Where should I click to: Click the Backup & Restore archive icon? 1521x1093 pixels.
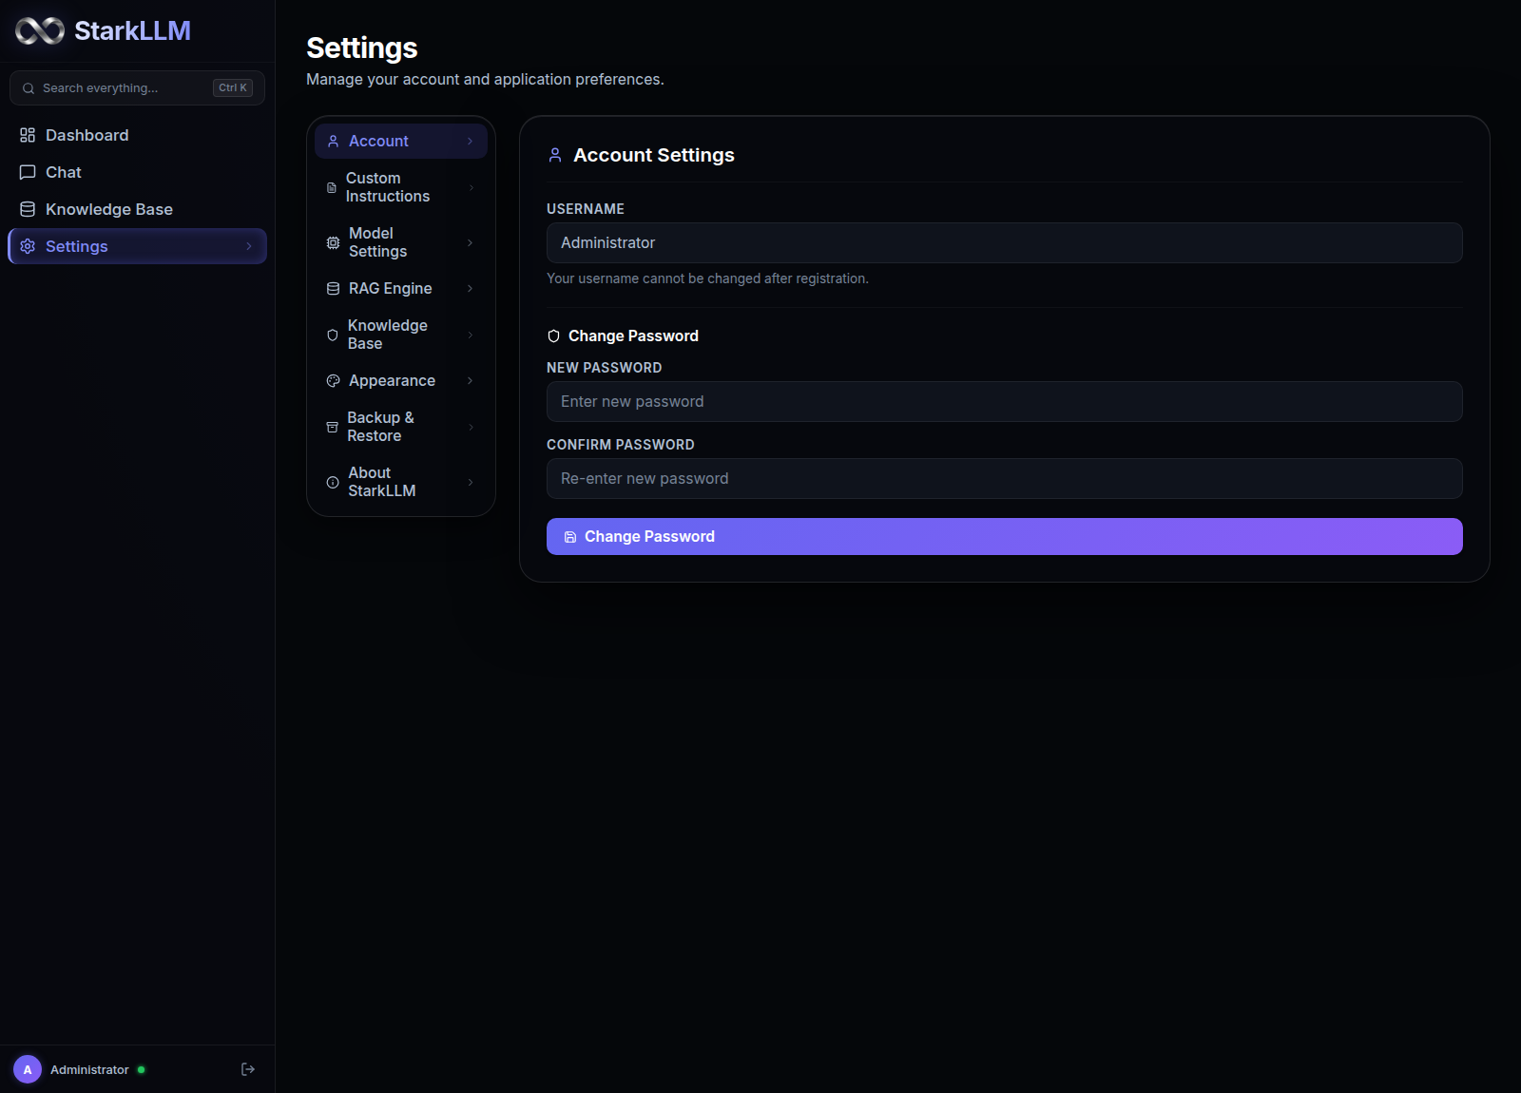pyautogui.click(x=332, y=427)
